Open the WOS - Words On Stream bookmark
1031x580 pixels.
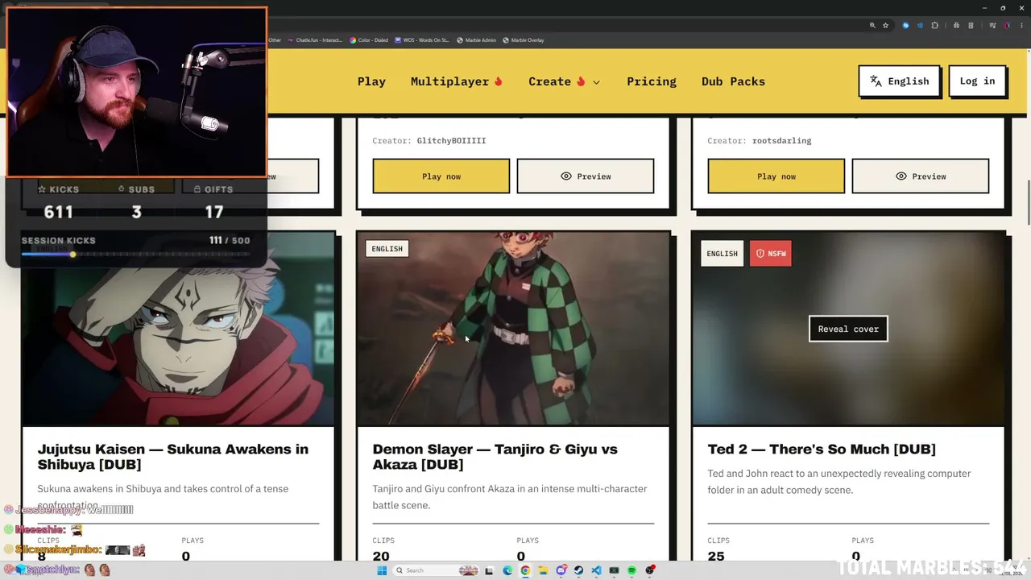tap(421, 40)
